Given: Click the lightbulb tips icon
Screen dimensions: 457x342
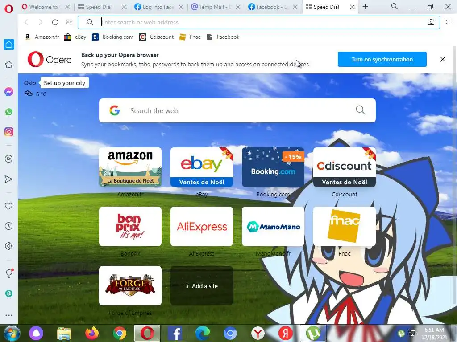Looking at the screenshot, I should (x=9, y=273).
